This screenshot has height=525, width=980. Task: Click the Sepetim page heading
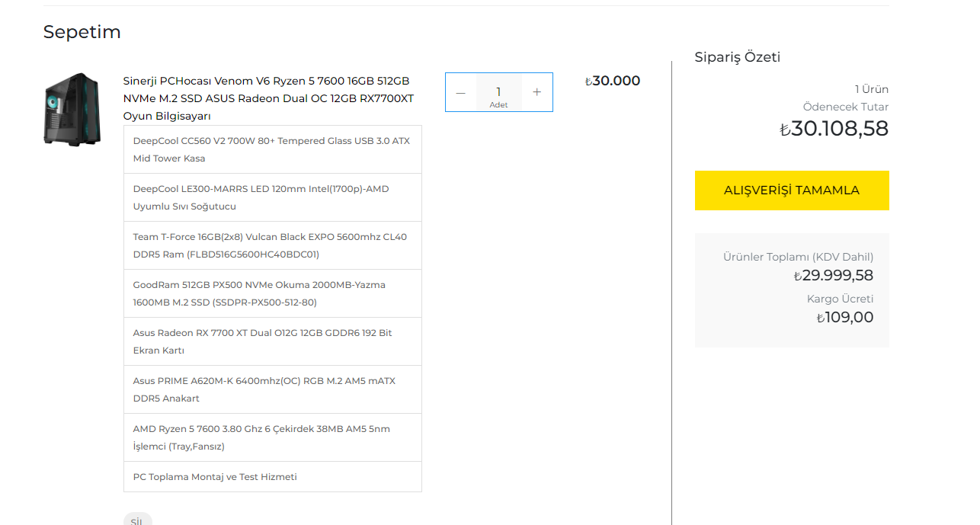coord(82,32)
